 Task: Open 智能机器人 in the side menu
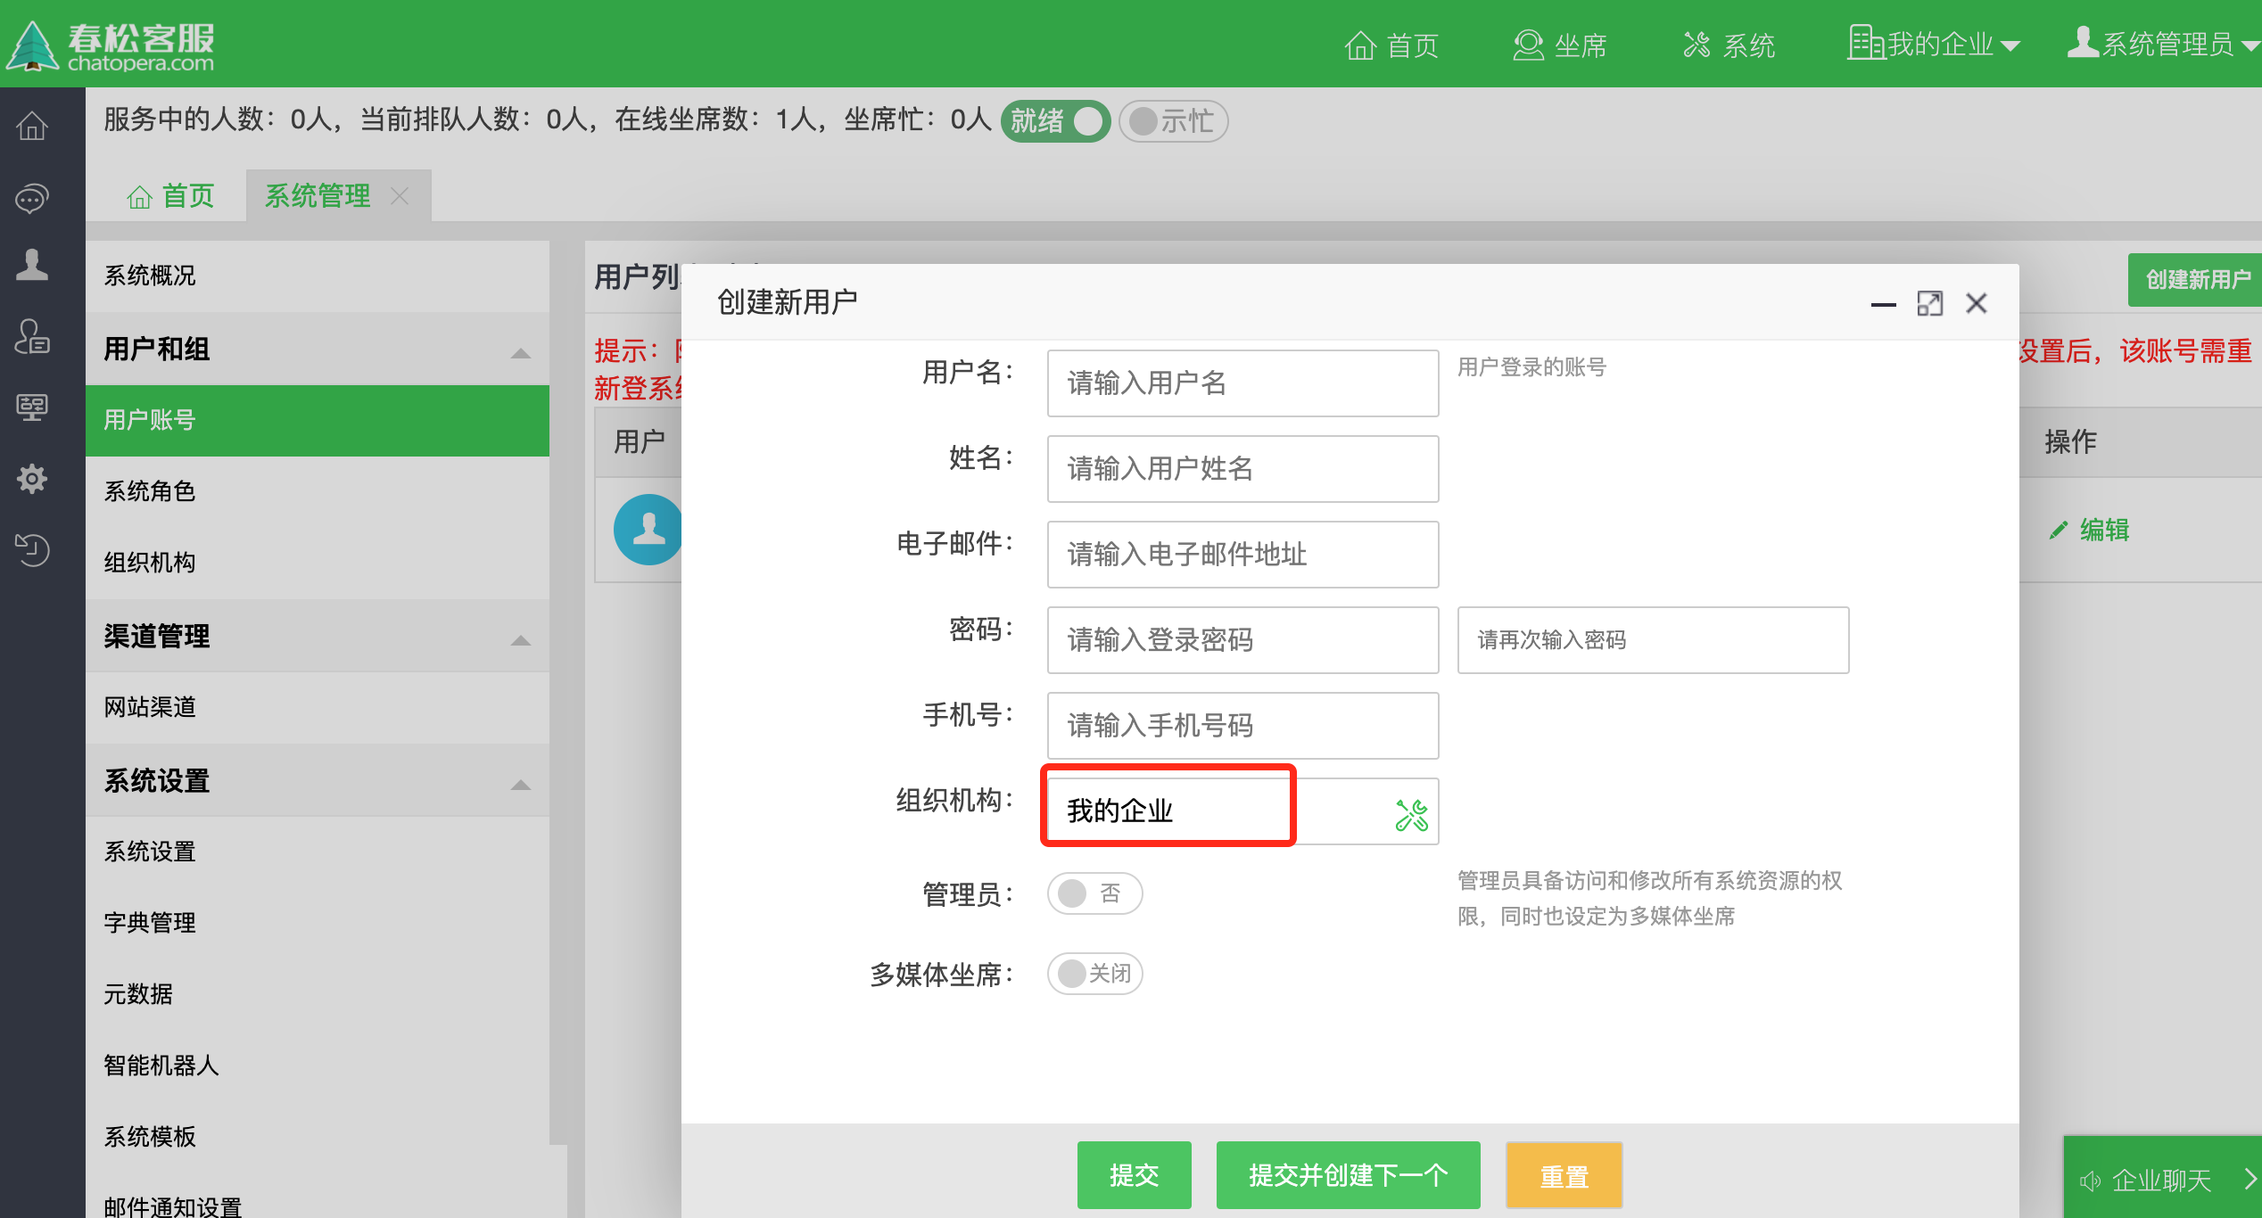click(x=317, y=1066)
